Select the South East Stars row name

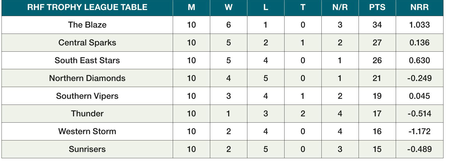(x=87, y=60)
